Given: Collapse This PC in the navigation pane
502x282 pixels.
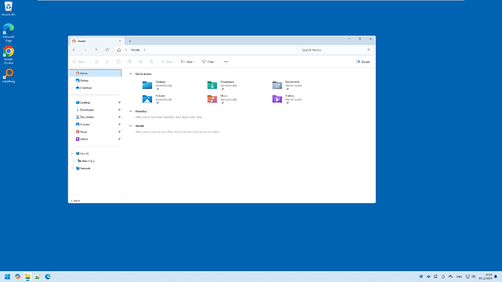Looking at the screenshot, I should click(x=72, y=154).
